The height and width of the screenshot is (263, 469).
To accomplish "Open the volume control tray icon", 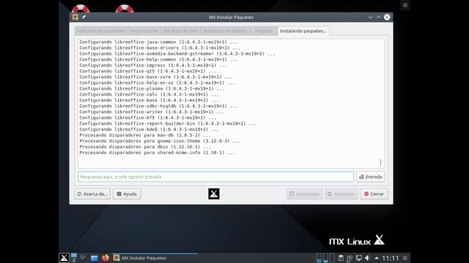I will tap(368, 258).
